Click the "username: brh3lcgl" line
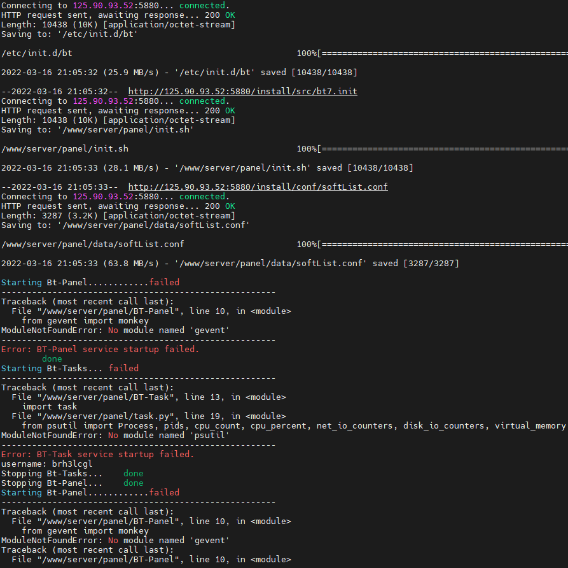568x568 pixels. pos(46,464)
